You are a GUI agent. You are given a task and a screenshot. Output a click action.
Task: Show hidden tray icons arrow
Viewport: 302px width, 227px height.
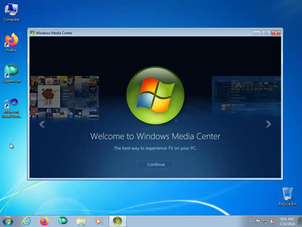point(251,221)
